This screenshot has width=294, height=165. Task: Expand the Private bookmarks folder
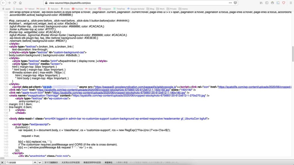coord(172,9)
